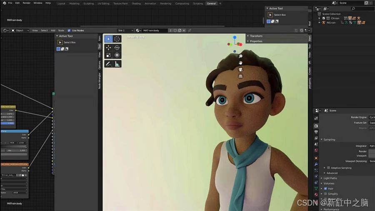
Task: Open the Output properties tab icon
Action: pos(316,132)
